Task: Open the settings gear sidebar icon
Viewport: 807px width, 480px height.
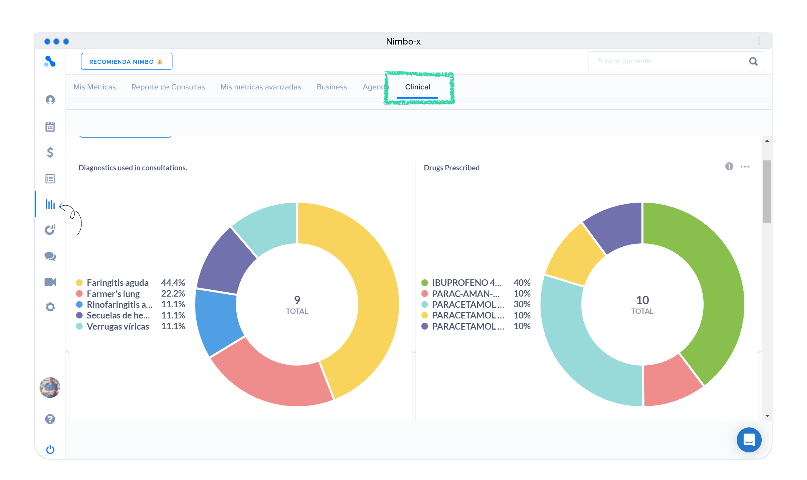Action: tap(50, 307)
